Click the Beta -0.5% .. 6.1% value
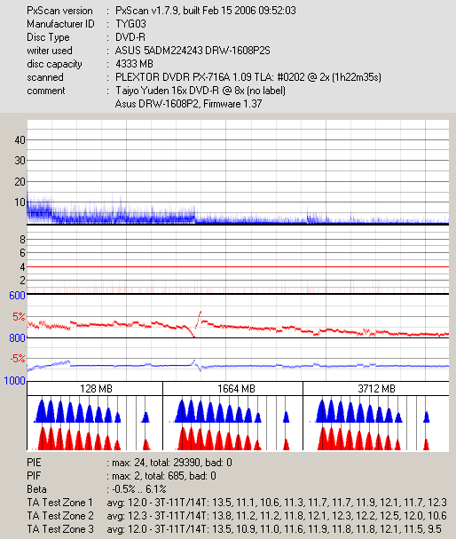This screenshot has width=456, height=539. (139, 489)
